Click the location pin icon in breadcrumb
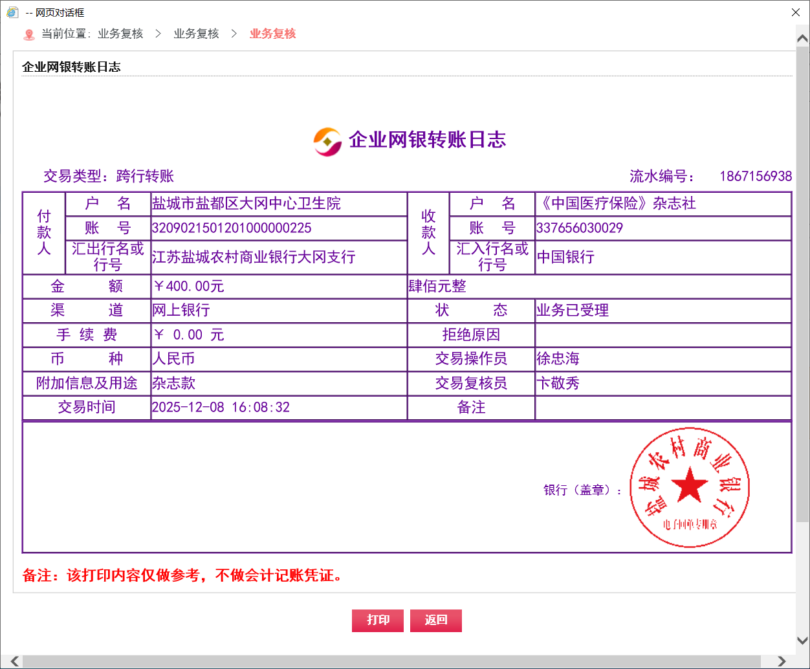The image size is (810, 669). 29,34
